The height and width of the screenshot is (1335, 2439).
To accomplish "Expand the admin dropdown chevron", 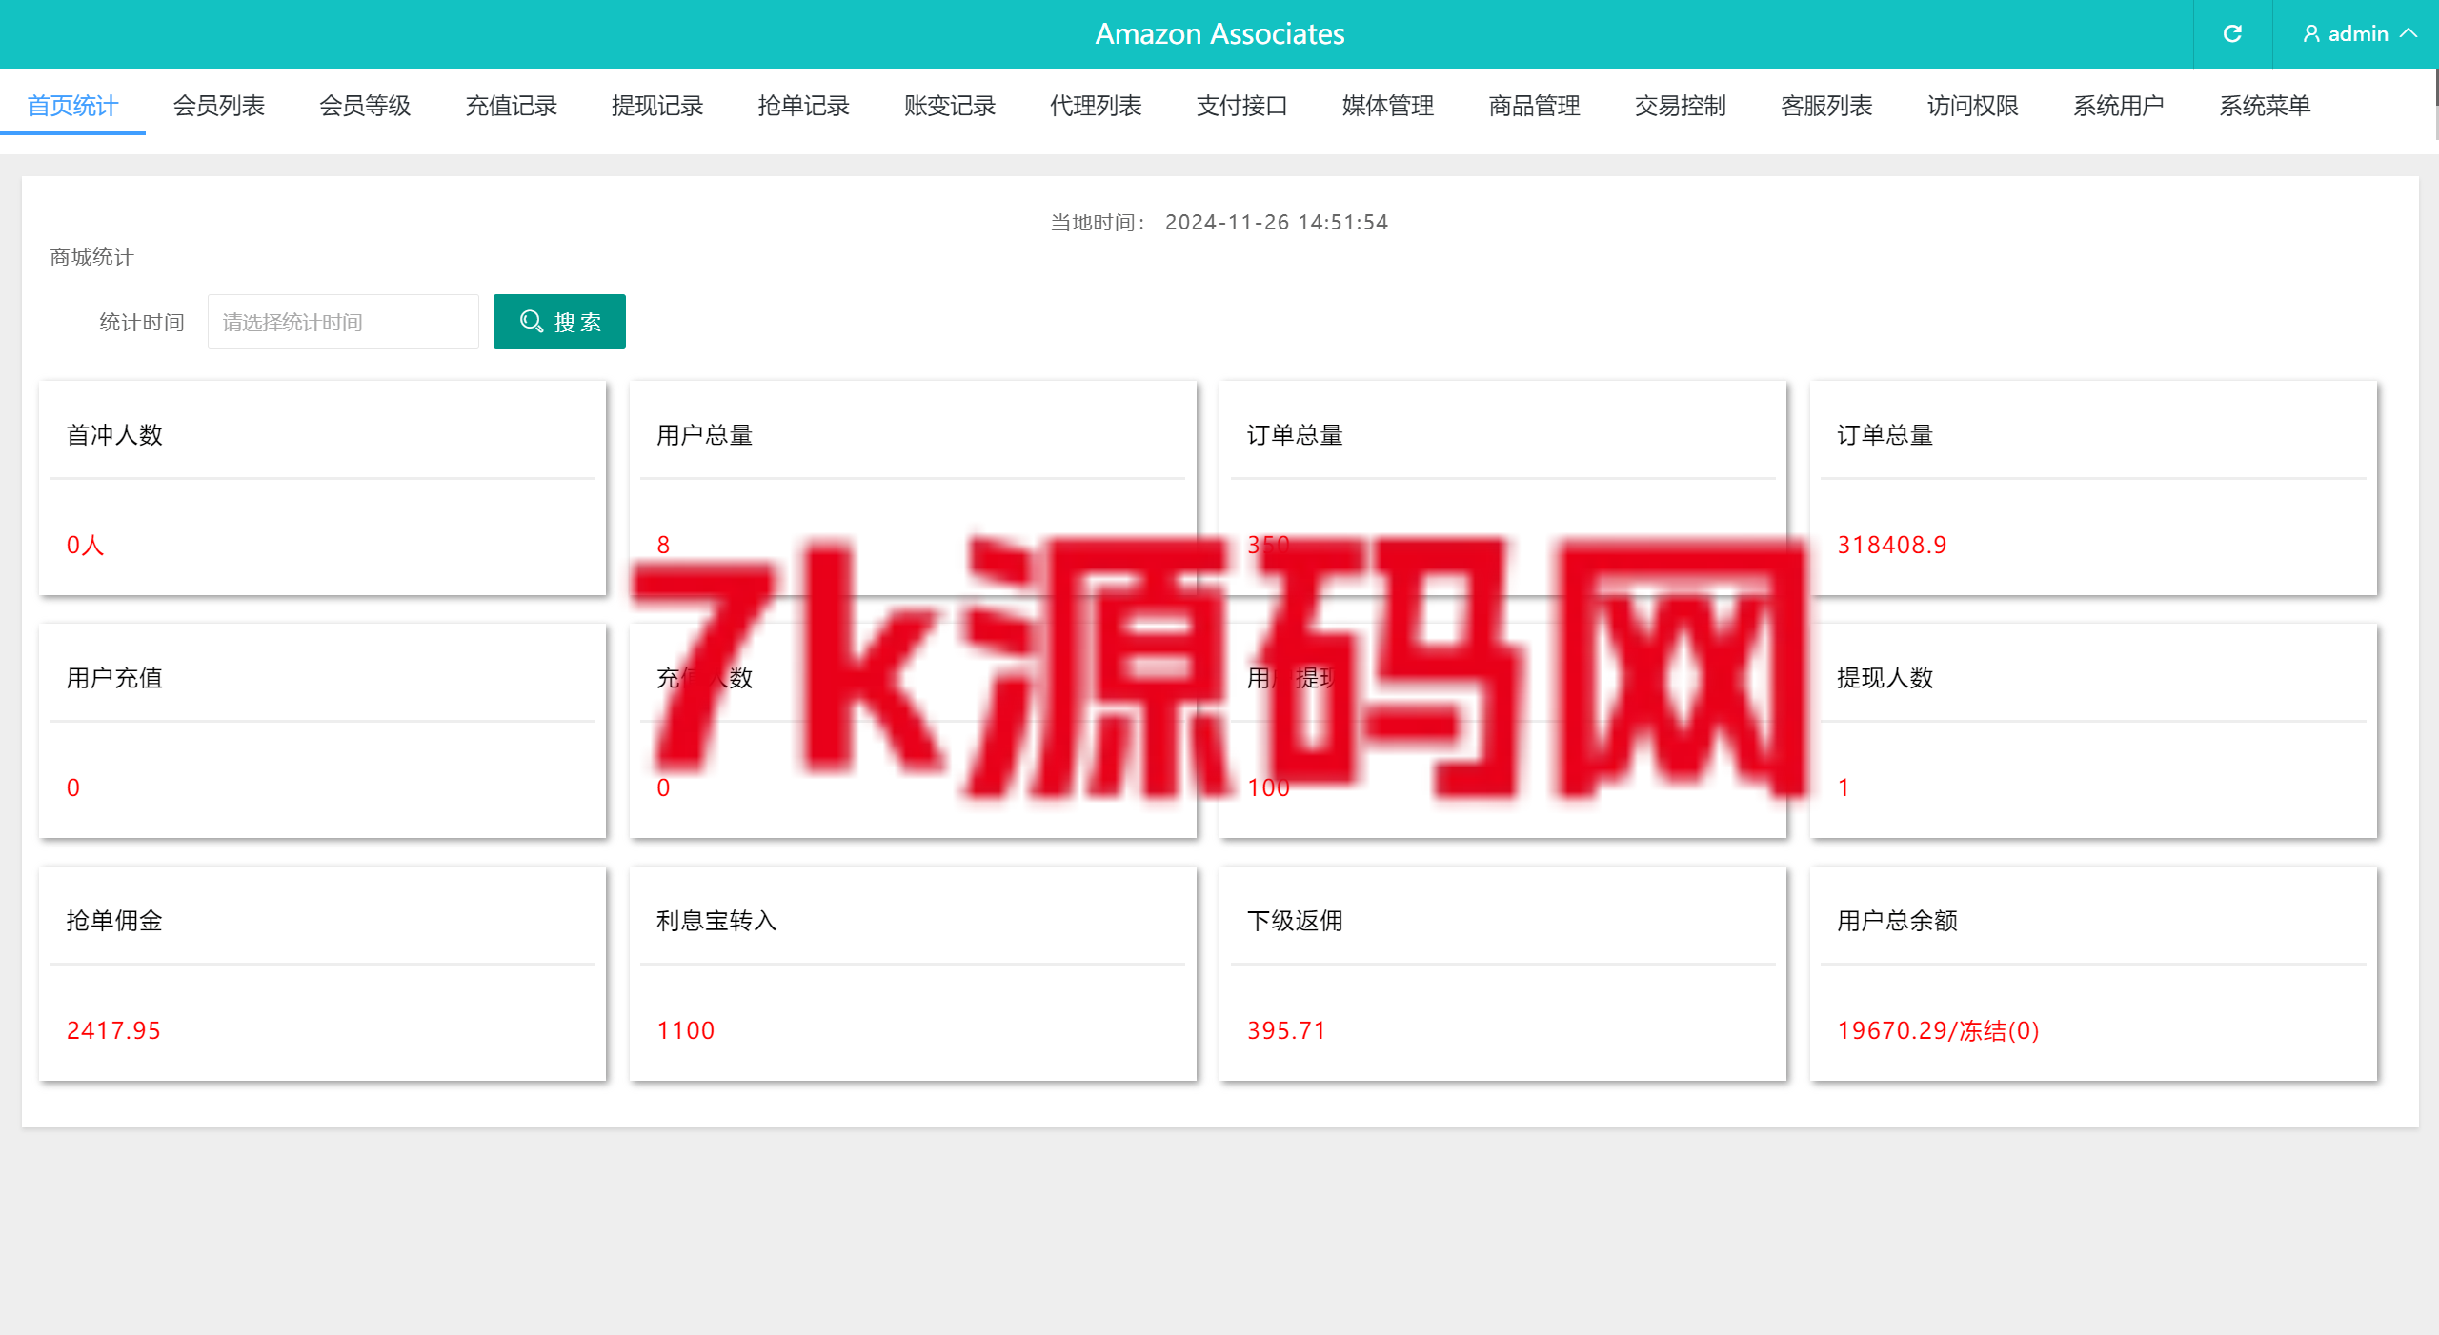I will 2409,33.
